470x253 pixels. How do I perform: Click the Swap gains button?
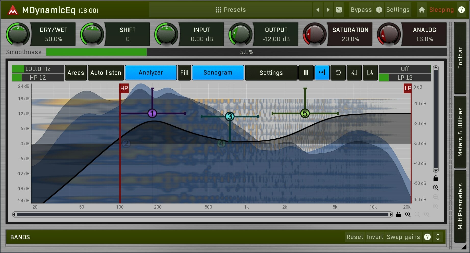click(403, 237)
